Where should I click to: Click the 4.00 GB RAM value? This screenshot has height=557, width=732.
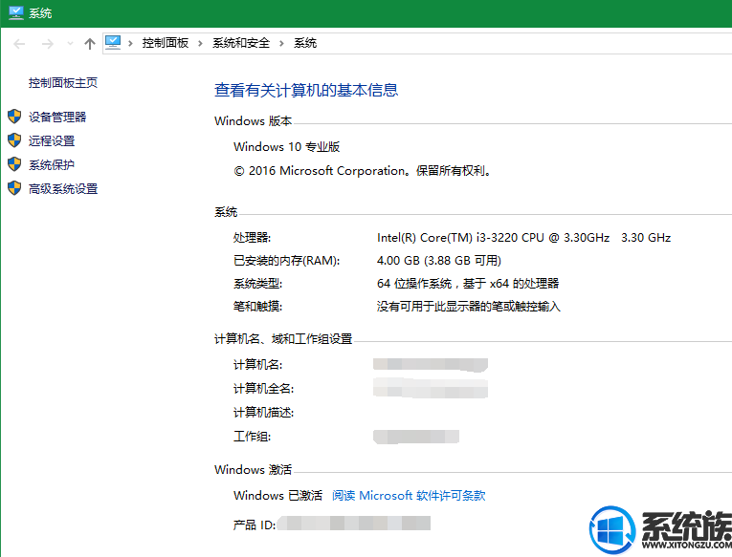tap(439, 261)
